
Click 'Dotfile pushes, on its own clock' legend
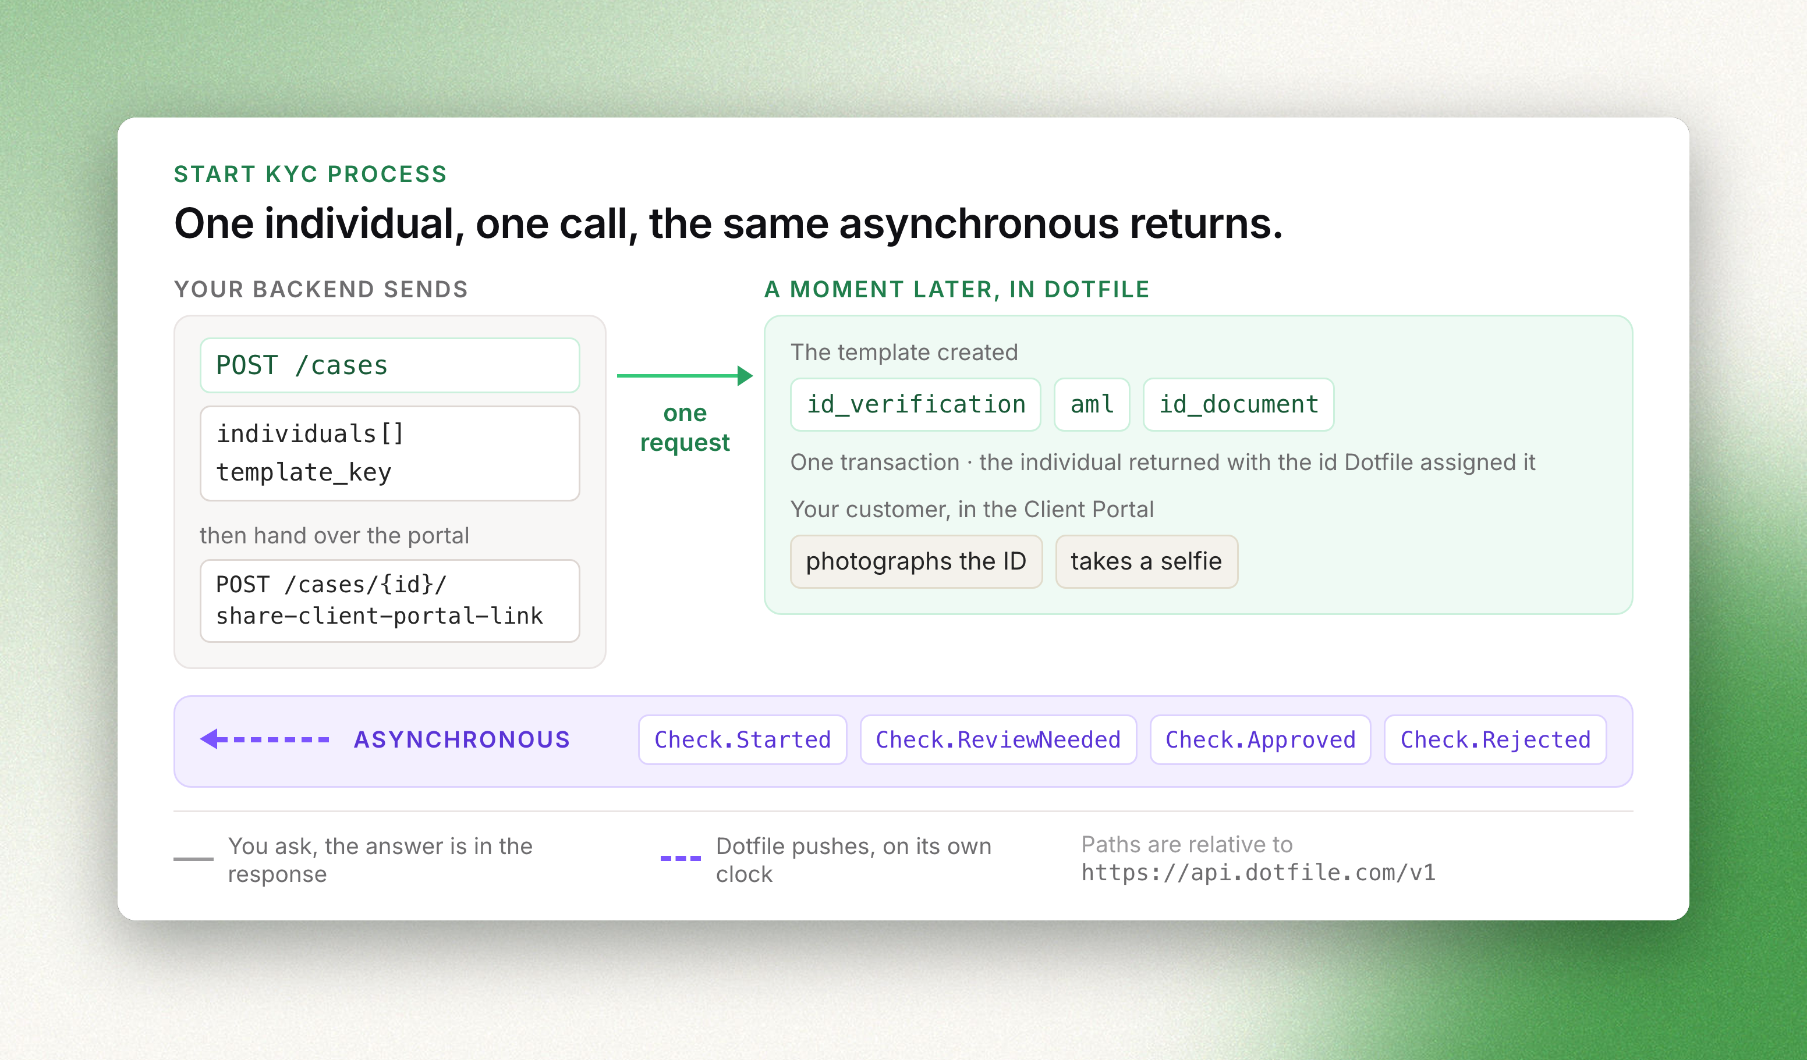(853, 860)
